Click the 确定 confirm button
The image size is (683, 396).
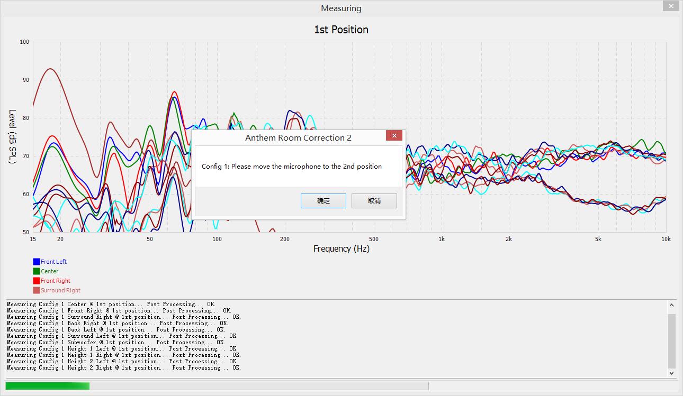(323, 201)
